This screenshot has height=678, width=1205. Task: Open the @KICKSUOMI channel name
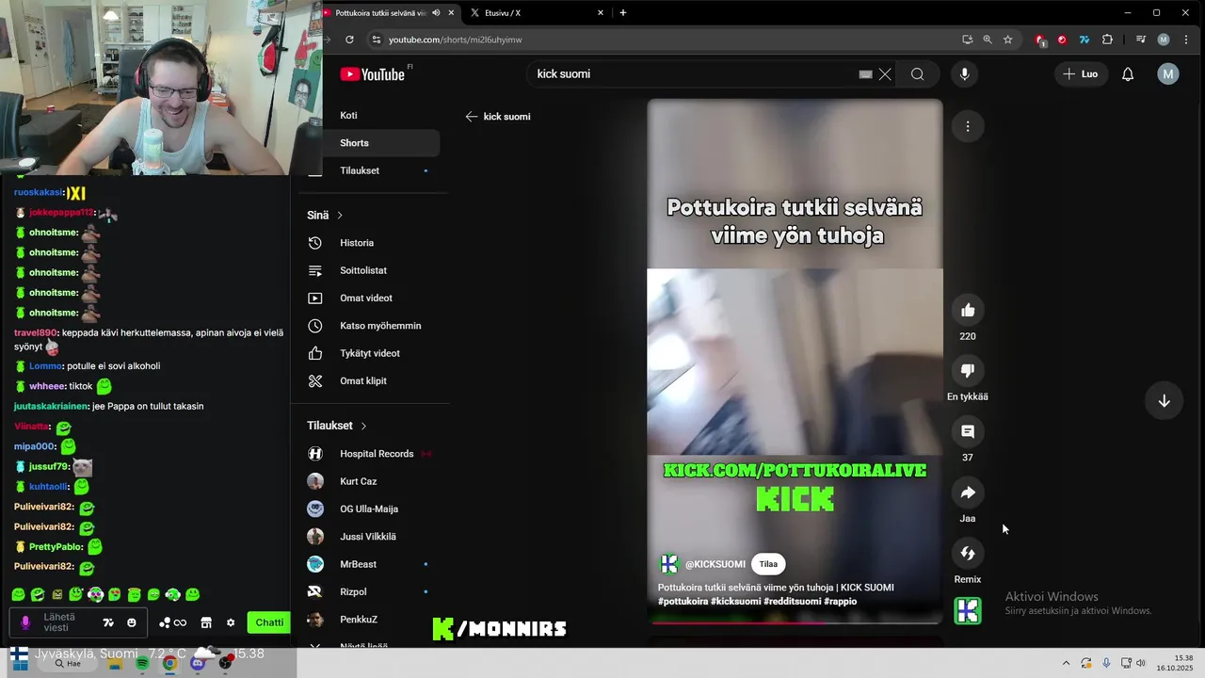715,565
